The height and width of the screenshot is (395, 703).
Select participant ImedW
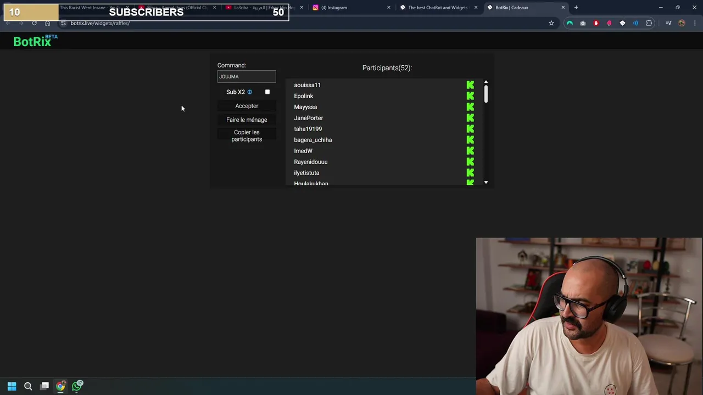(x=303, y=151)
